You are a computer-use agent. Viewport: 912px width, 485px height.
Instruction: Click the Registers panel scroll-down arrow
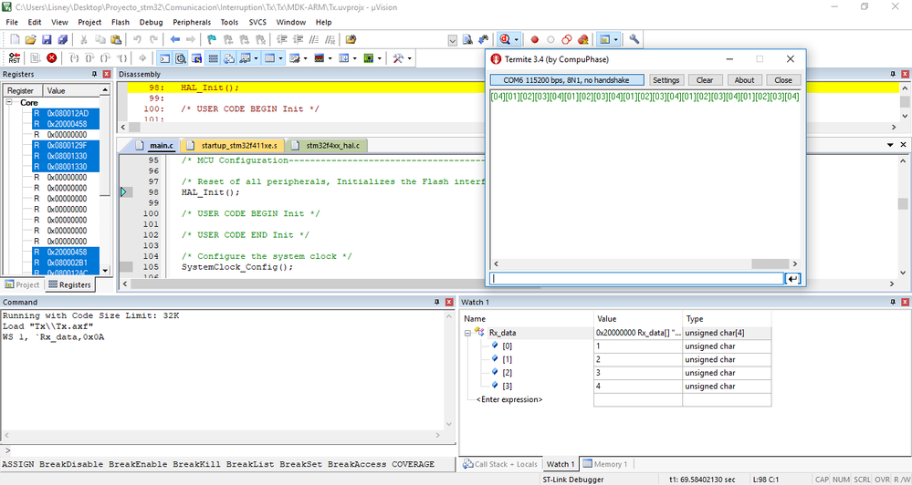[105, 270]
